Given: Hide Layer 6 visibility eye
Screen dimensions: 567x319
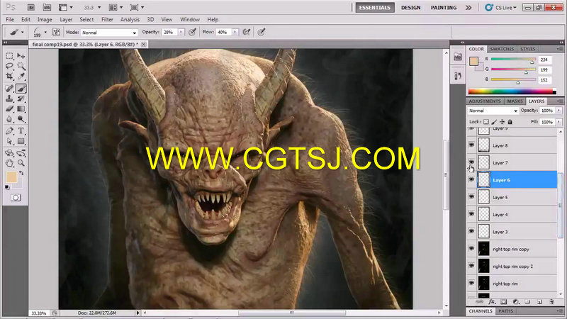Looking at the screenshot, I should coord(471,179).
